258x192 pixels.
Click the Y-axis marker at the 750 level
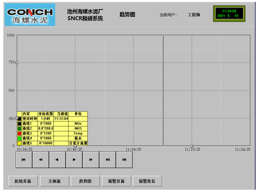[x=17, y=63]
